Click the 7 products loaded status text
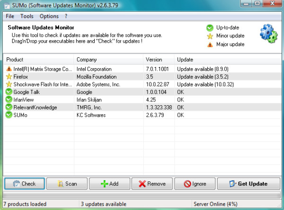This screenshot has height=210, width=284. tap(25, 204)
